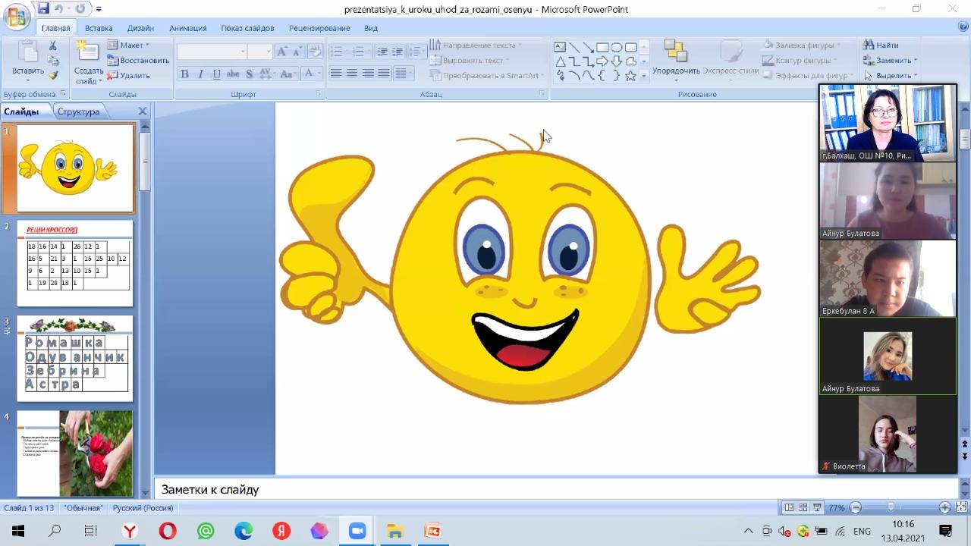The height and width of the screenshot is (546, 971).
Task: Open the Insert (Вставка) ribbon tab
Action: click(99, 28)
